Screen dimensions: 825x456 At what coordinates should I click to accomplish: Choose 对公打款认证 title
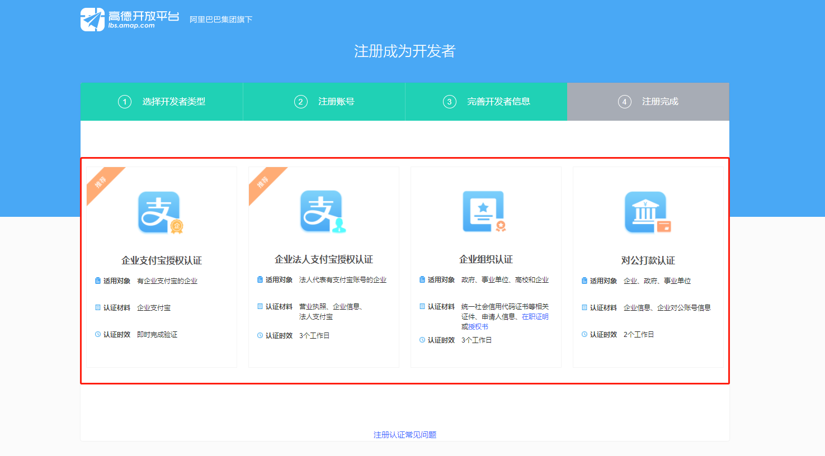(648, 260)
